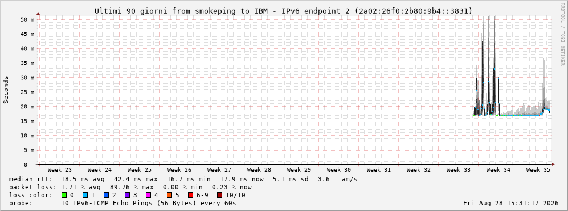Screen dimensions: 568x211
Task: Click the dark red 10/10 loss swatch
Action: (219, 195)
